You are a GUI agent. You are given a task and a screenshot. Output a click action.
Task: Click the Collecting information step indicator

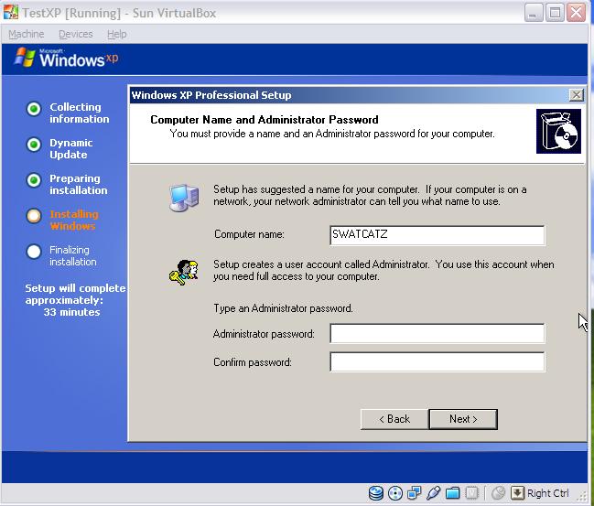point(34,109)
